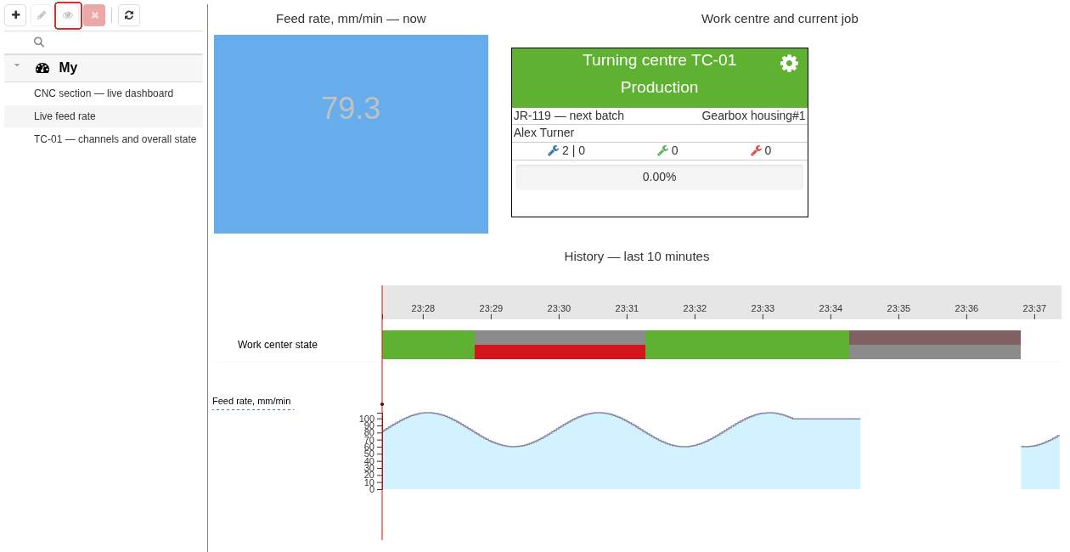1070x552 pixels.
Task: Click the pencil edit button
Action: 42,15
